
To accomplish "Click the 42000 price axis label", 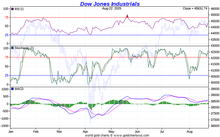I will [x=215, y=58].
